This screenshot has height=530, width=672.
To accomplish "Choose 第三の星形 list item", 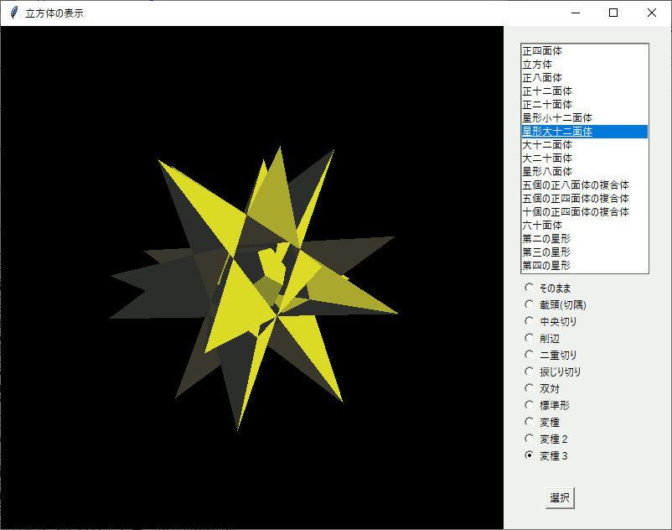I will tap(584, 252).
